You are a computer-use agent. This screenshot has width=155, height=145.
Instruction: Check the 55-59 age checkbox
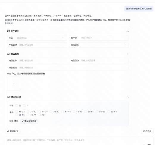97,112
